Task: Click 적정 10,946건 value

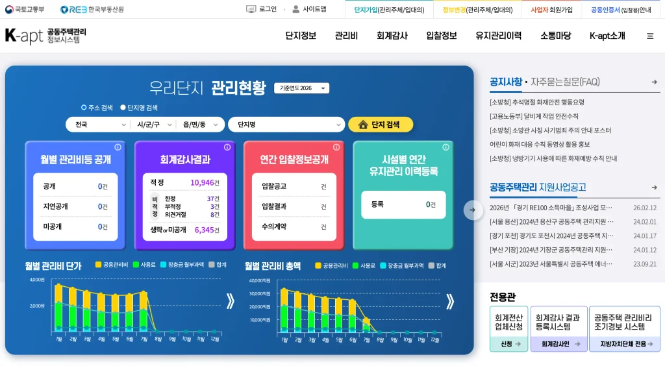Action: tap(205, 182)
